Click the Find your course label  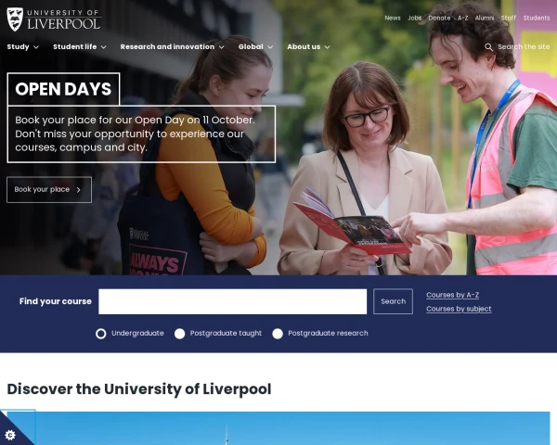pos(56,301)
